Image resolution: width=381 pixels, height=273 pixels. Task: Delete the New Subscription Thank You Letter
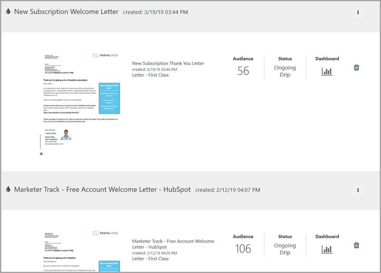point(356,67)
